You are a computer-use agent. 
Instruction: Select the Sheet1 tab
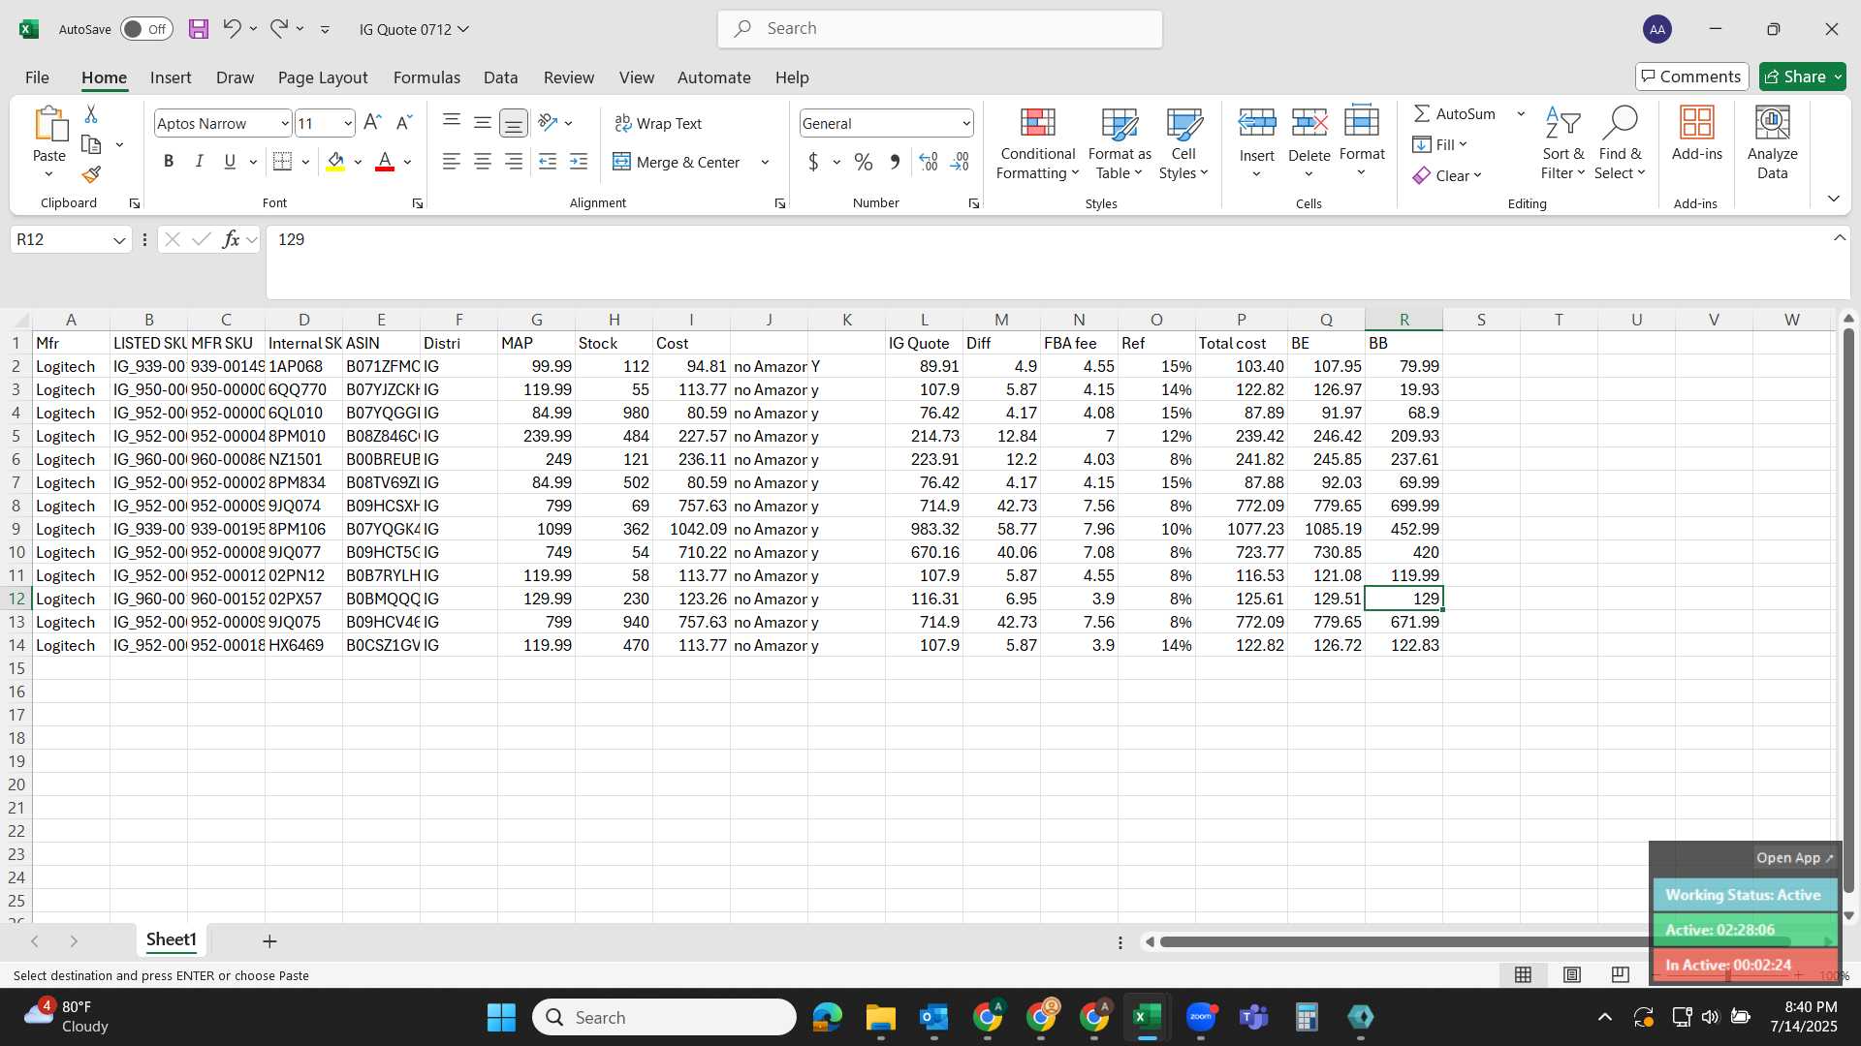pyautogui.click(x=172, y=940)
